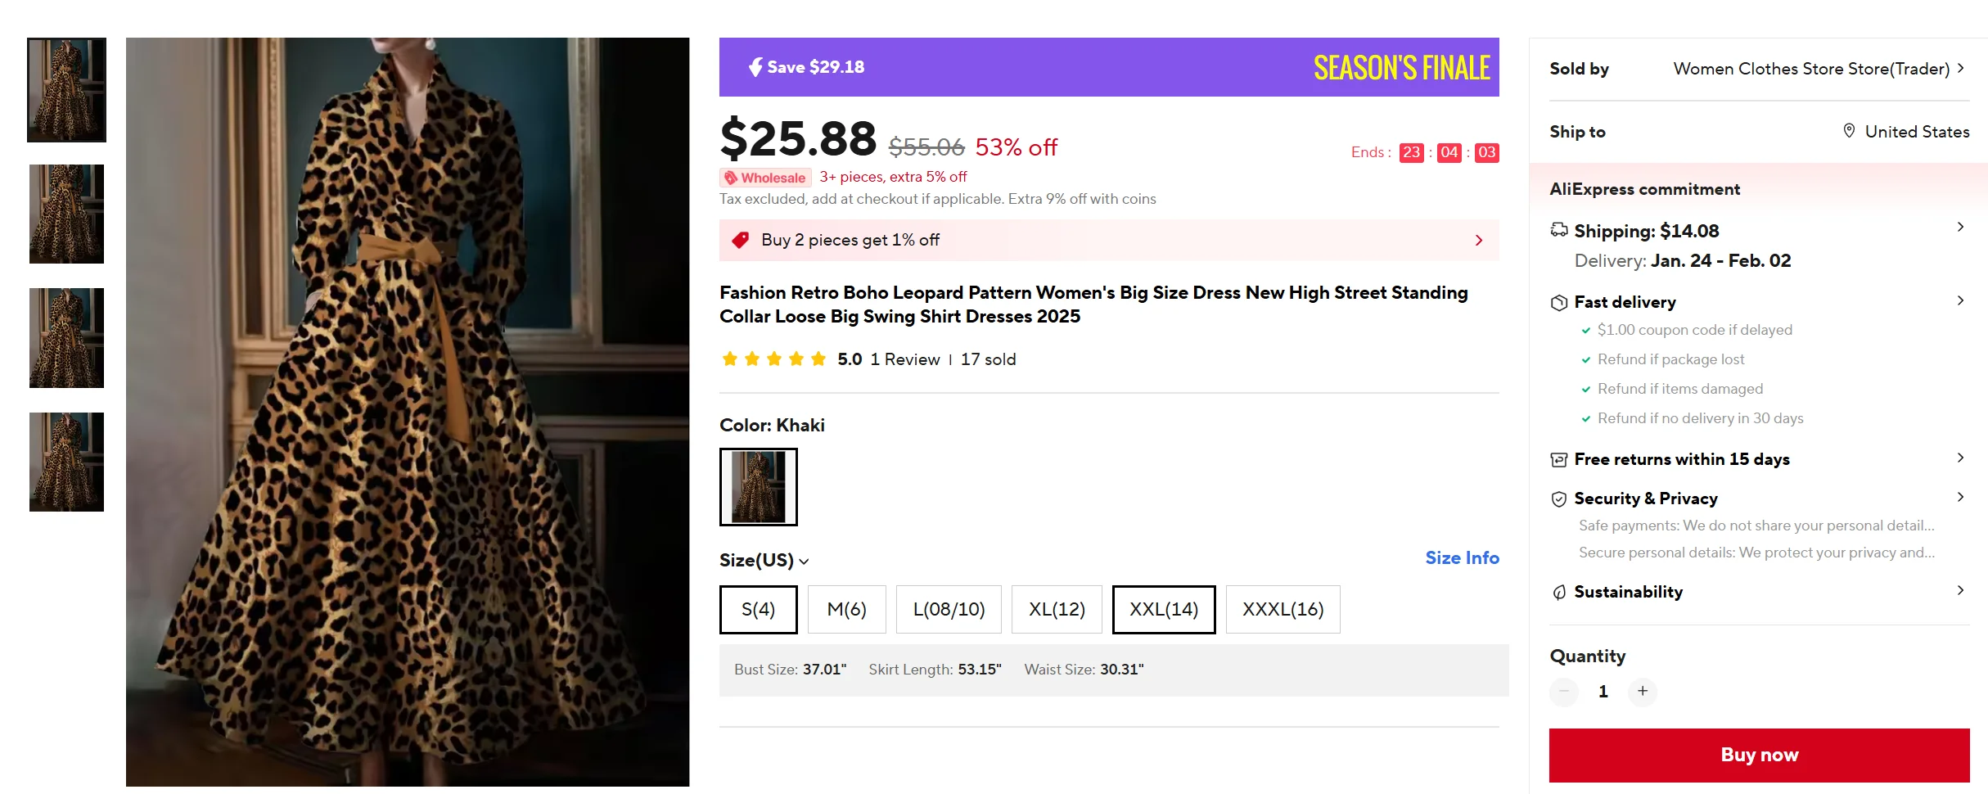Click the Security & Privacy shield icon
The width and height of the screenshot is (1988, 794).
1559,499
